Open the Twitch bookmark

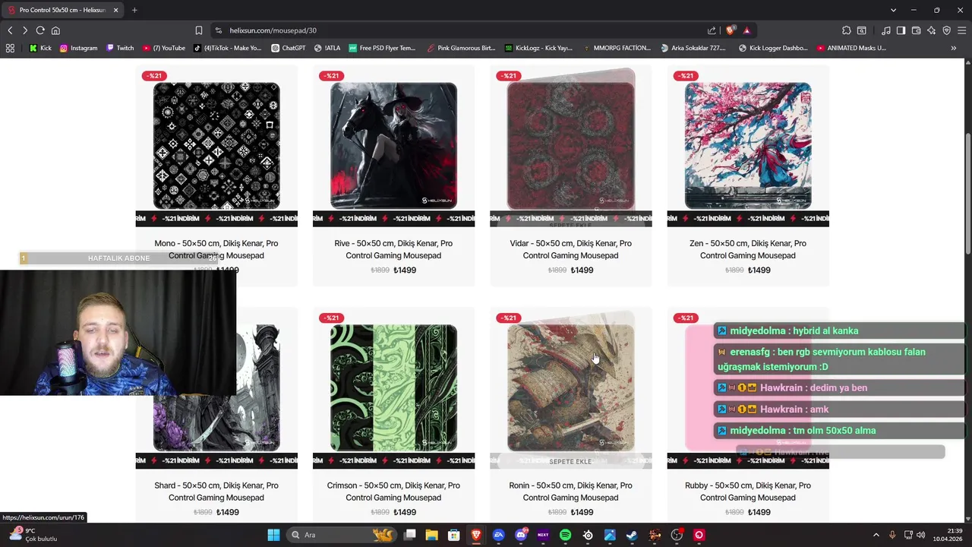(120, 48)
